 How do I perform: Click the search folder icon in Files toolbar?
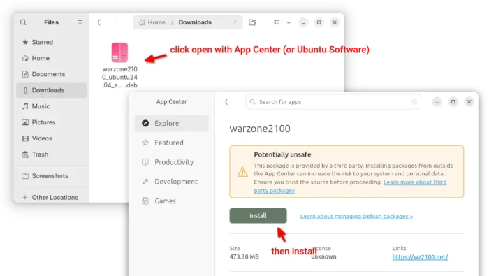pyautogui.click(x=252, y=22)
